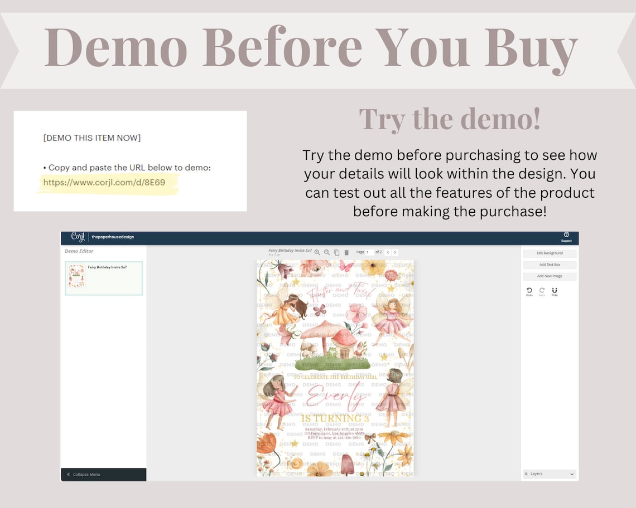The image size is (636, 508).
Task: Select the 'RSVP to Amy' line
Action: tap(334, 438)
